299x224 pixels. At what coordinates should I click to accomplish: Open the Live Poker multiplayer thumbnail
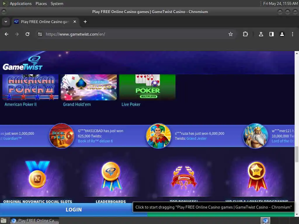pyautogui.click(x=147, y=87)
